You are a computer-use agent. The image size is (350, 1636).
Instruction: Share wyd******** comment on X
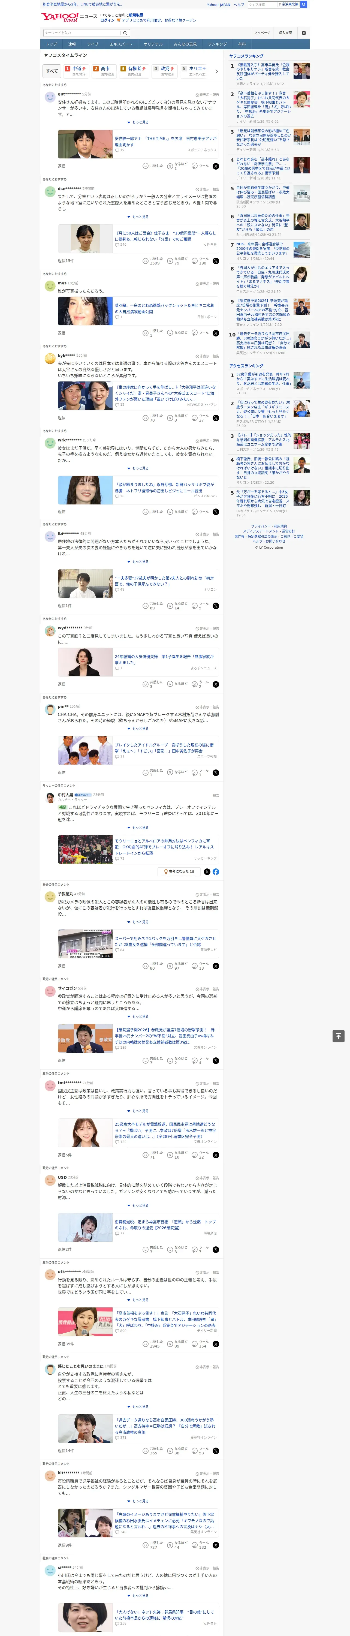[216, 685]
